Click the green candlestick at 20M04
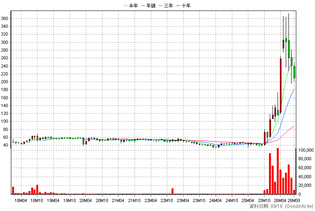The image size is (315, 211). tap(83, 141)
